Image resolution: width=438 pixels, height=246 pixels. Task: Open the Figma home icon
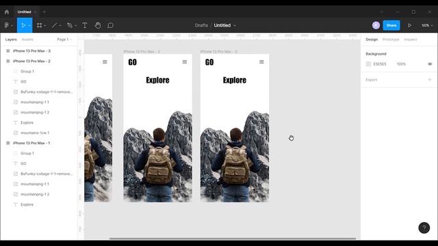(7, 12)
